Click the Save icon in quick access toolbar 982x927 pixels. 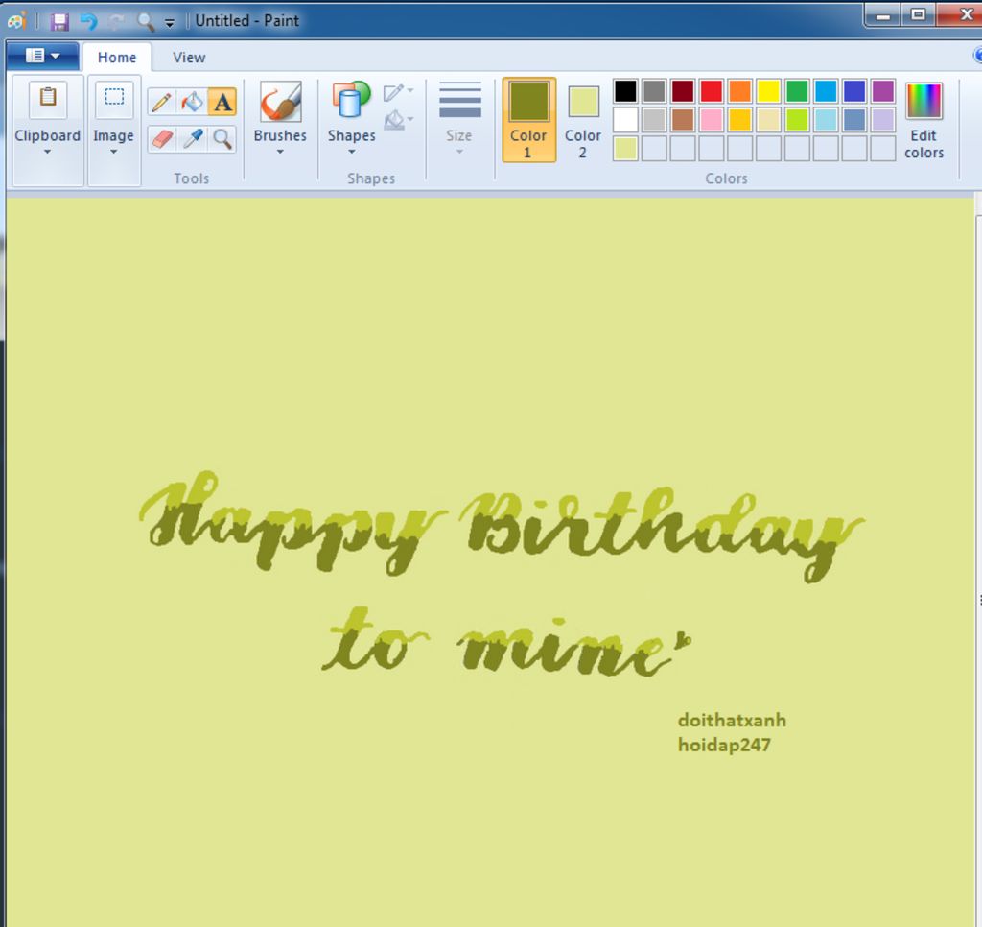59,22
